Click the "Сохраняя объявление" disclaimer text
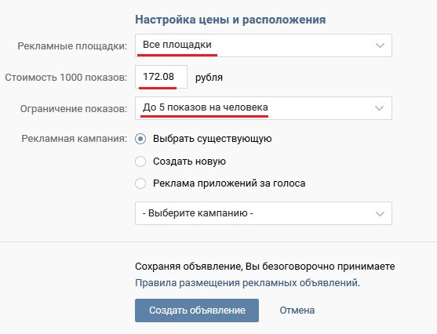The height and width of the screenshot is (334, 437). (265, 267)
